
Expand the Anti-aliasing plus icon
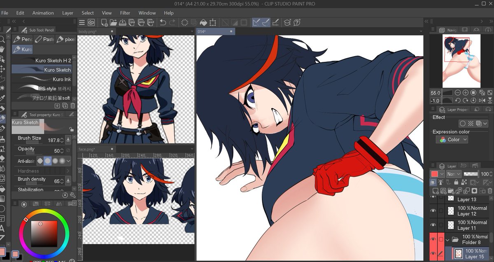(40, 161)
